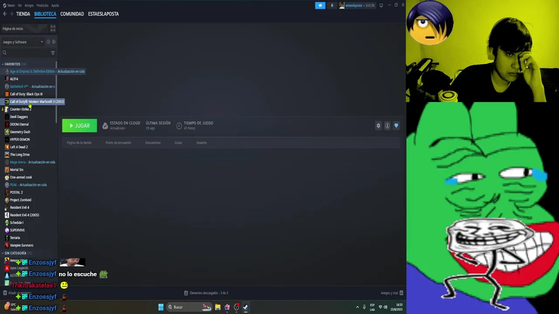Open advanced filter options icon

[53, 53]
